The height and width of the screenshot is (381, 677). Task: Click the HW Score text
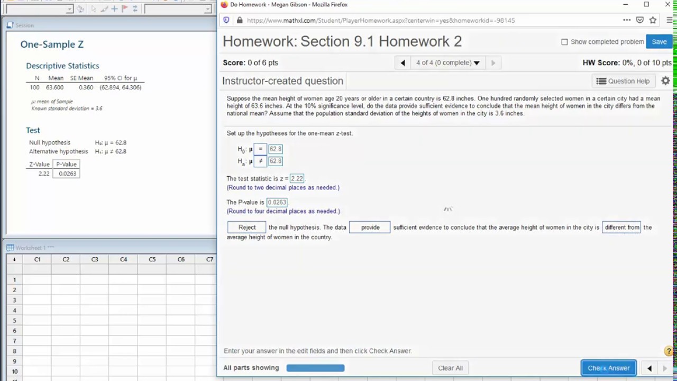[627, 62]
